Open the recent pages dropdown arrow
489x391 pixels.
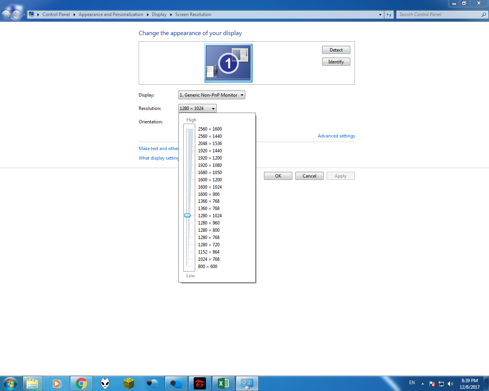(24, 15)
